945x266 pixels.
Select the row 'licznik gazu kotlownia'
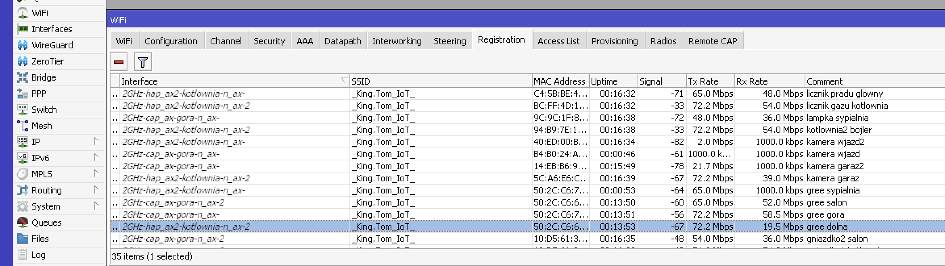point(527,106)
